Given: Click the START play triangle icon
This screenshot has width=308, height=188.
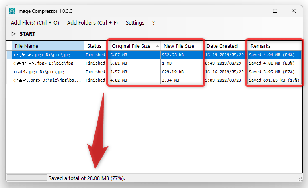Looking at the screenshot, I should [13, 34].
